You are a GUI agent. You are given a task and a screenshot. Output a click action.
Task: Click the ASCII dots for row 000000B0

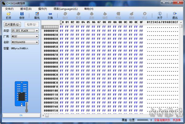(162, 71)
